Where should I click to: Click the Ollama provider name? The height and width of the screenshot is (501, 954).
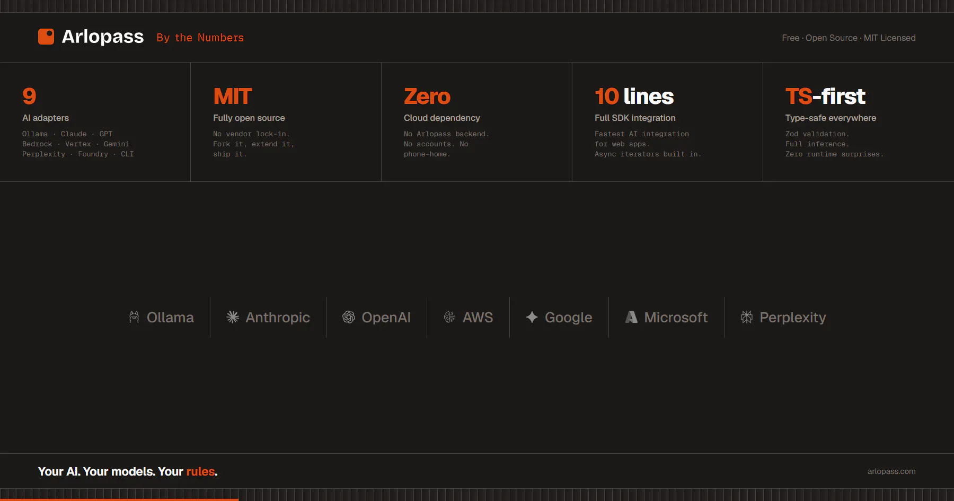pos(170,317)
